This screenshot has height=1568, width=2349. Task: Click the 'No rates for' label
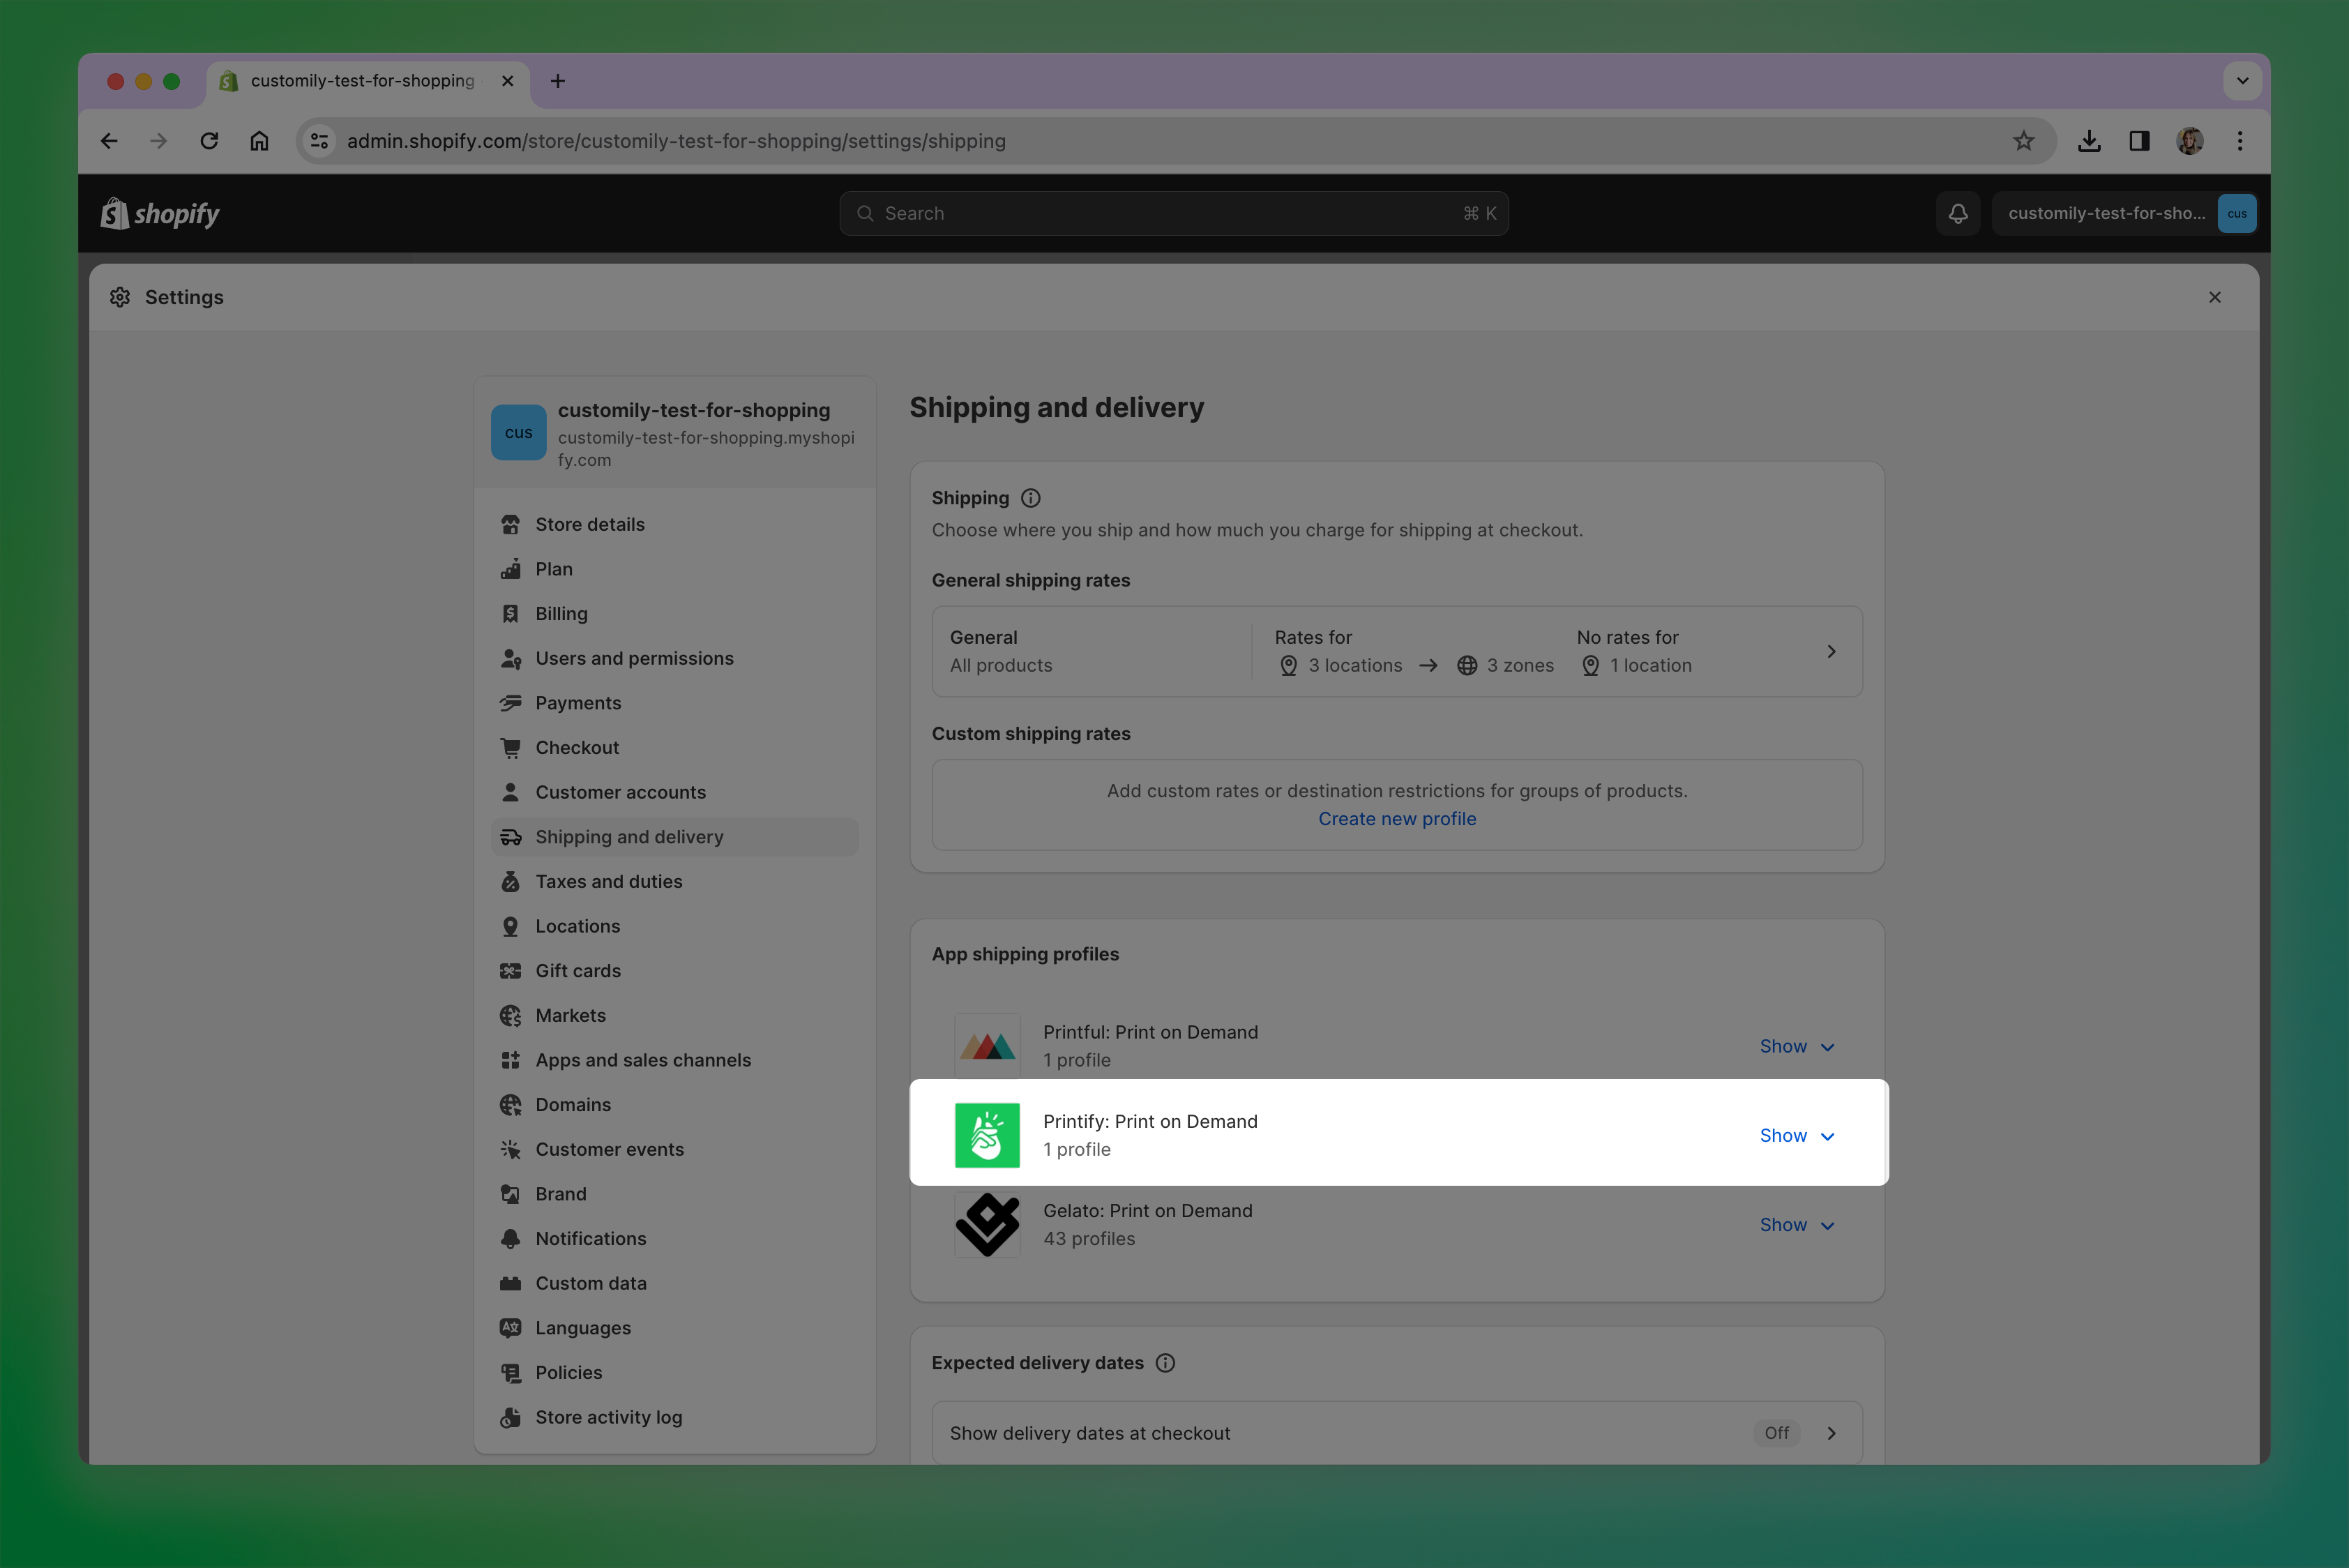1627,638
